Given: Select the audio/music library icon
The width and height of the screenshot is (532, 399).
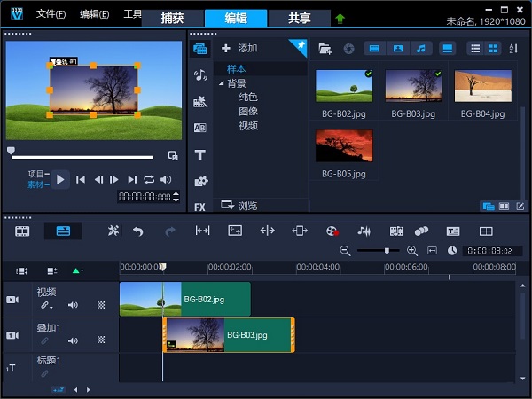Looking at the screenshot, I should [x=199, y=75].
